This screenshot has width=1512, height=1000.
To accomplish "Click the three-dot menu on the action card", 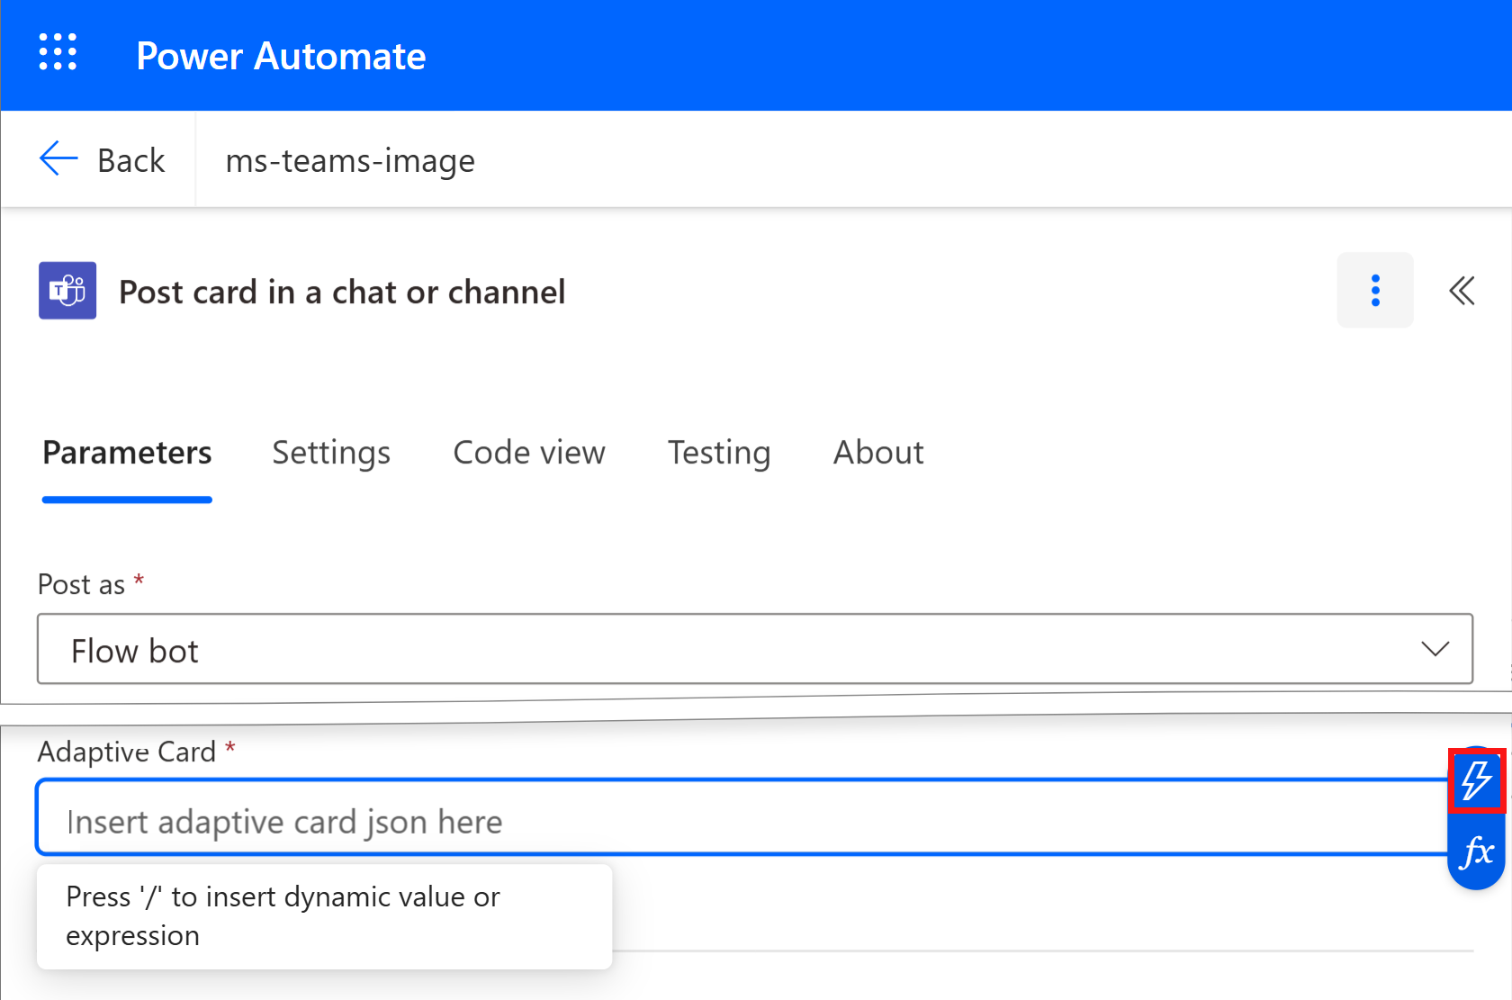I will (x=1374, y=290).
